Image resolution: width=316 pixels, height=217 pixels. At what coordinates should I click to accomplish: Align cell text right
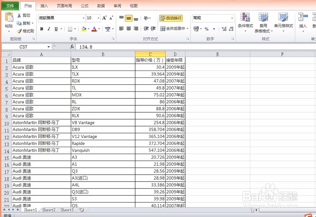(x=136, y=29)
